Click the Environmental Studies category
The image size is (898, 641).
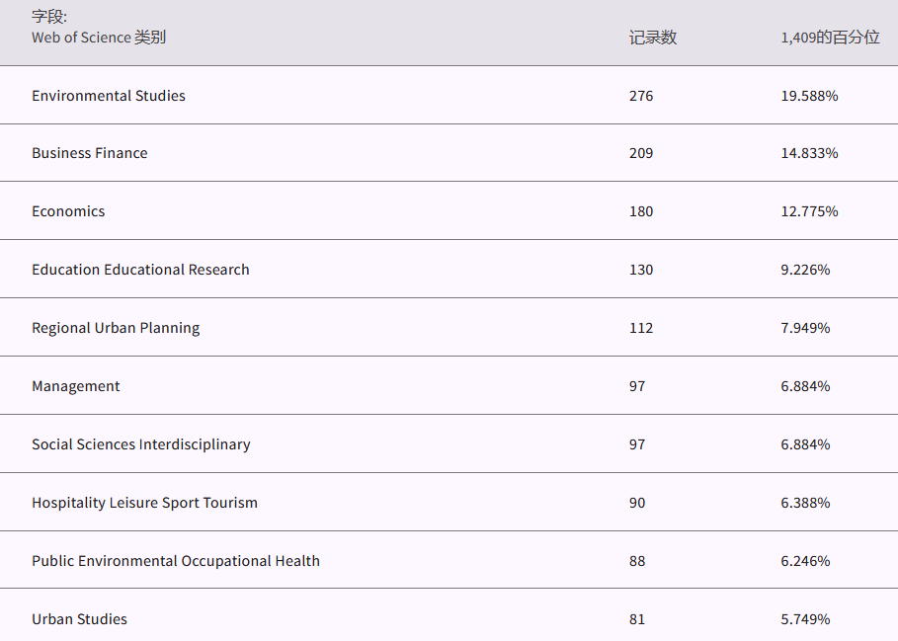click(109, 96)
